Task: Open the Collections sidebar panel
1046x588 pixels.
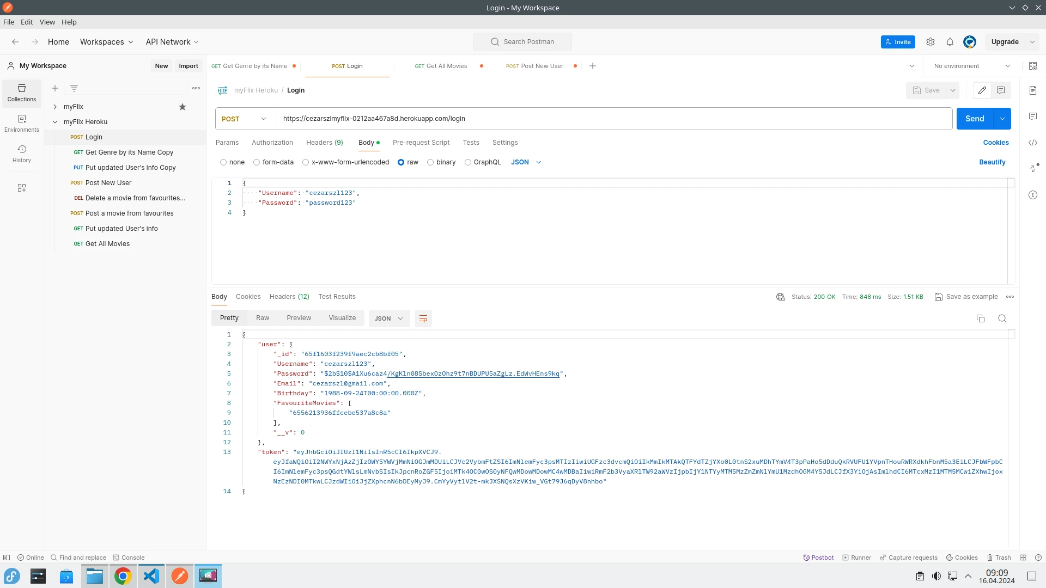Action: pyautogui.click(x=22, y=93)
